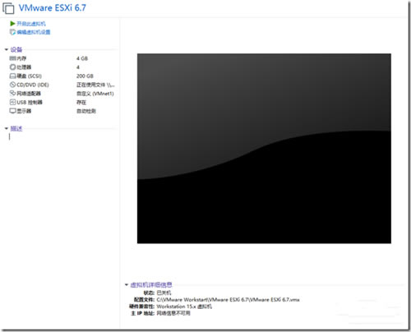Image resolution: width=411 pixels, height=332 pixels.
Task: Click the CD/DVD (IDE) icon
Action: [x=12, y=85]
